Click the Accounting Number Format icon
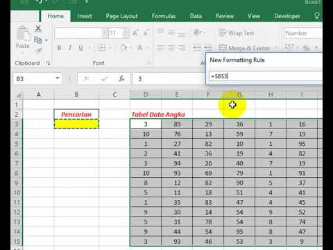The height and width of the screenshot is (250, 333). coord(289,47)
